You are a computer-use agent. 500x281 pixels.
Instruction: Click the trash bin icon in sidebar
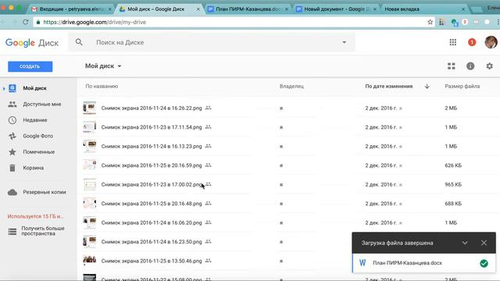point(12,168)
